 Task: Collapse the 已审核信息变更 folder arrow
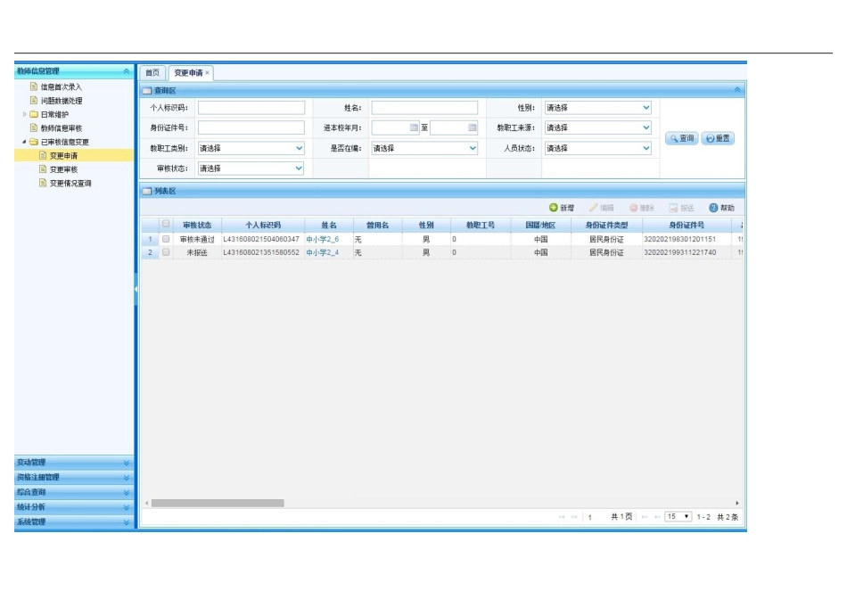[24, 142]
